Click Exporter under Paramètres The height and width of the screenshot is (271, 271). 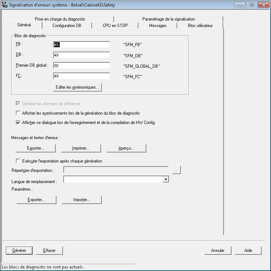click(x=36, y=200)
